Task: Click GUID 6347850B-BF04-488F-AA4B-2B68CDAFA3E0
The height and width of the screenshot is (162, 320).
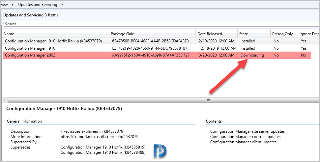Action: 150,41
